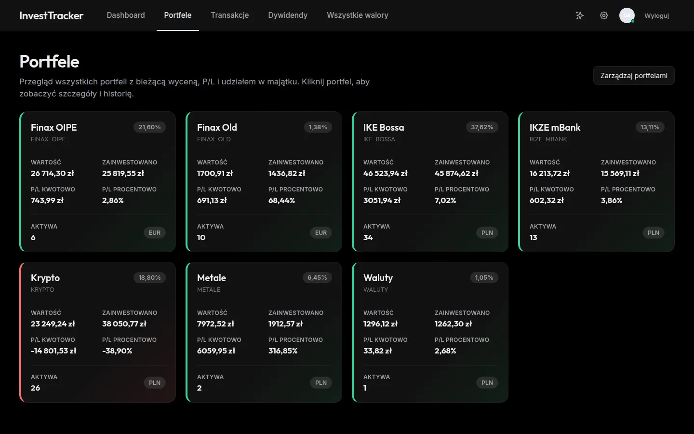Open the Finax Old portfolio card title
This screenshot has height=434, width=694.
pos(217,128)
